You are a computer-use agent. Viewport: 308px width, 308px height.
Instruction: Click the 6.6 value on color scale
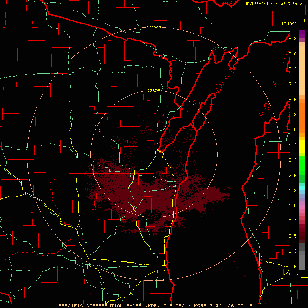coord(293,99)
